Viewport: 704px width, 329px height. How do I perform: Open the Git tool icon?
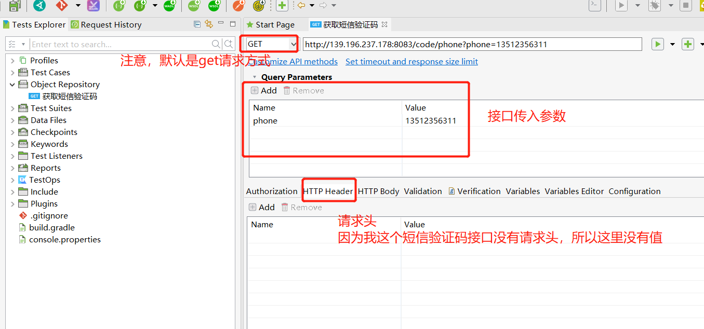(63, 6)
